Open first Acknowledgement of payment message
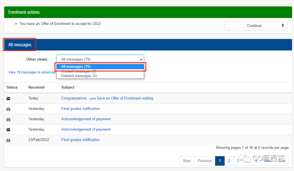 tap(86, 119)
